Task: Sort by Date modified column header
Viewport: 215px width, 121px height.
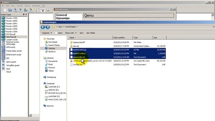Action: [x=123, y=38]
